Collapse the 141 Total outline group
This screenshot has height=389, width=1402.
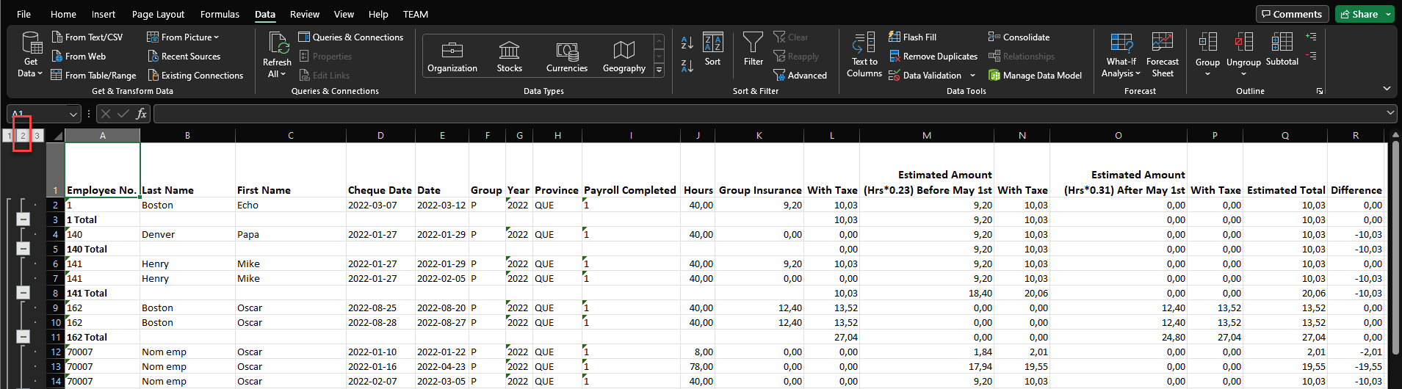click(23, 292)
